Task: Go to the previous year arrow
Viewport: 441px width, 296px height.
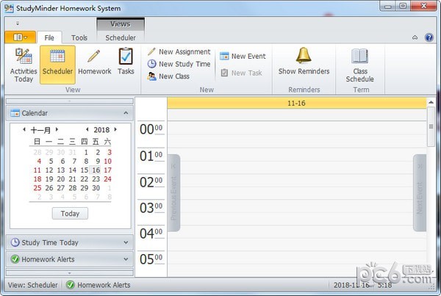Action: click(x=87, y=129)
